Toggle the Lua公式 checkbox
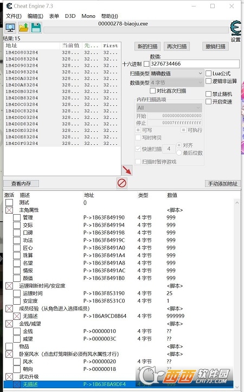244x392 pixels. pos(209,74)
